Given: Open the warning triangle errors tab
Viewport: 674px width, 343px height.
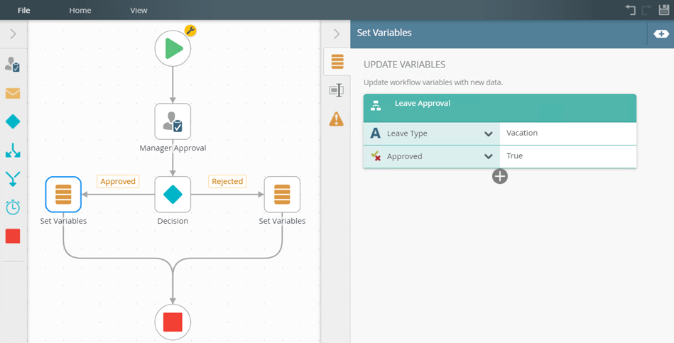Looking at the screenshot, I should tap(337, 119).
